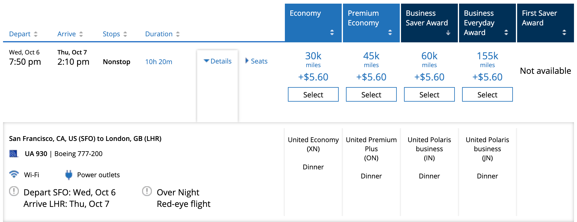The image size is (577, 222).
Task: Select the 30k miles Economy fare
Action: click(x=313, y=95)
